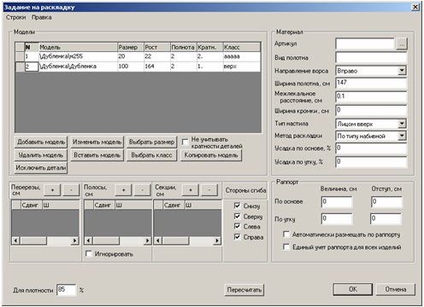
Task: Enable Автоматически размещать по раппорту
Action: [x=286, y=235]
